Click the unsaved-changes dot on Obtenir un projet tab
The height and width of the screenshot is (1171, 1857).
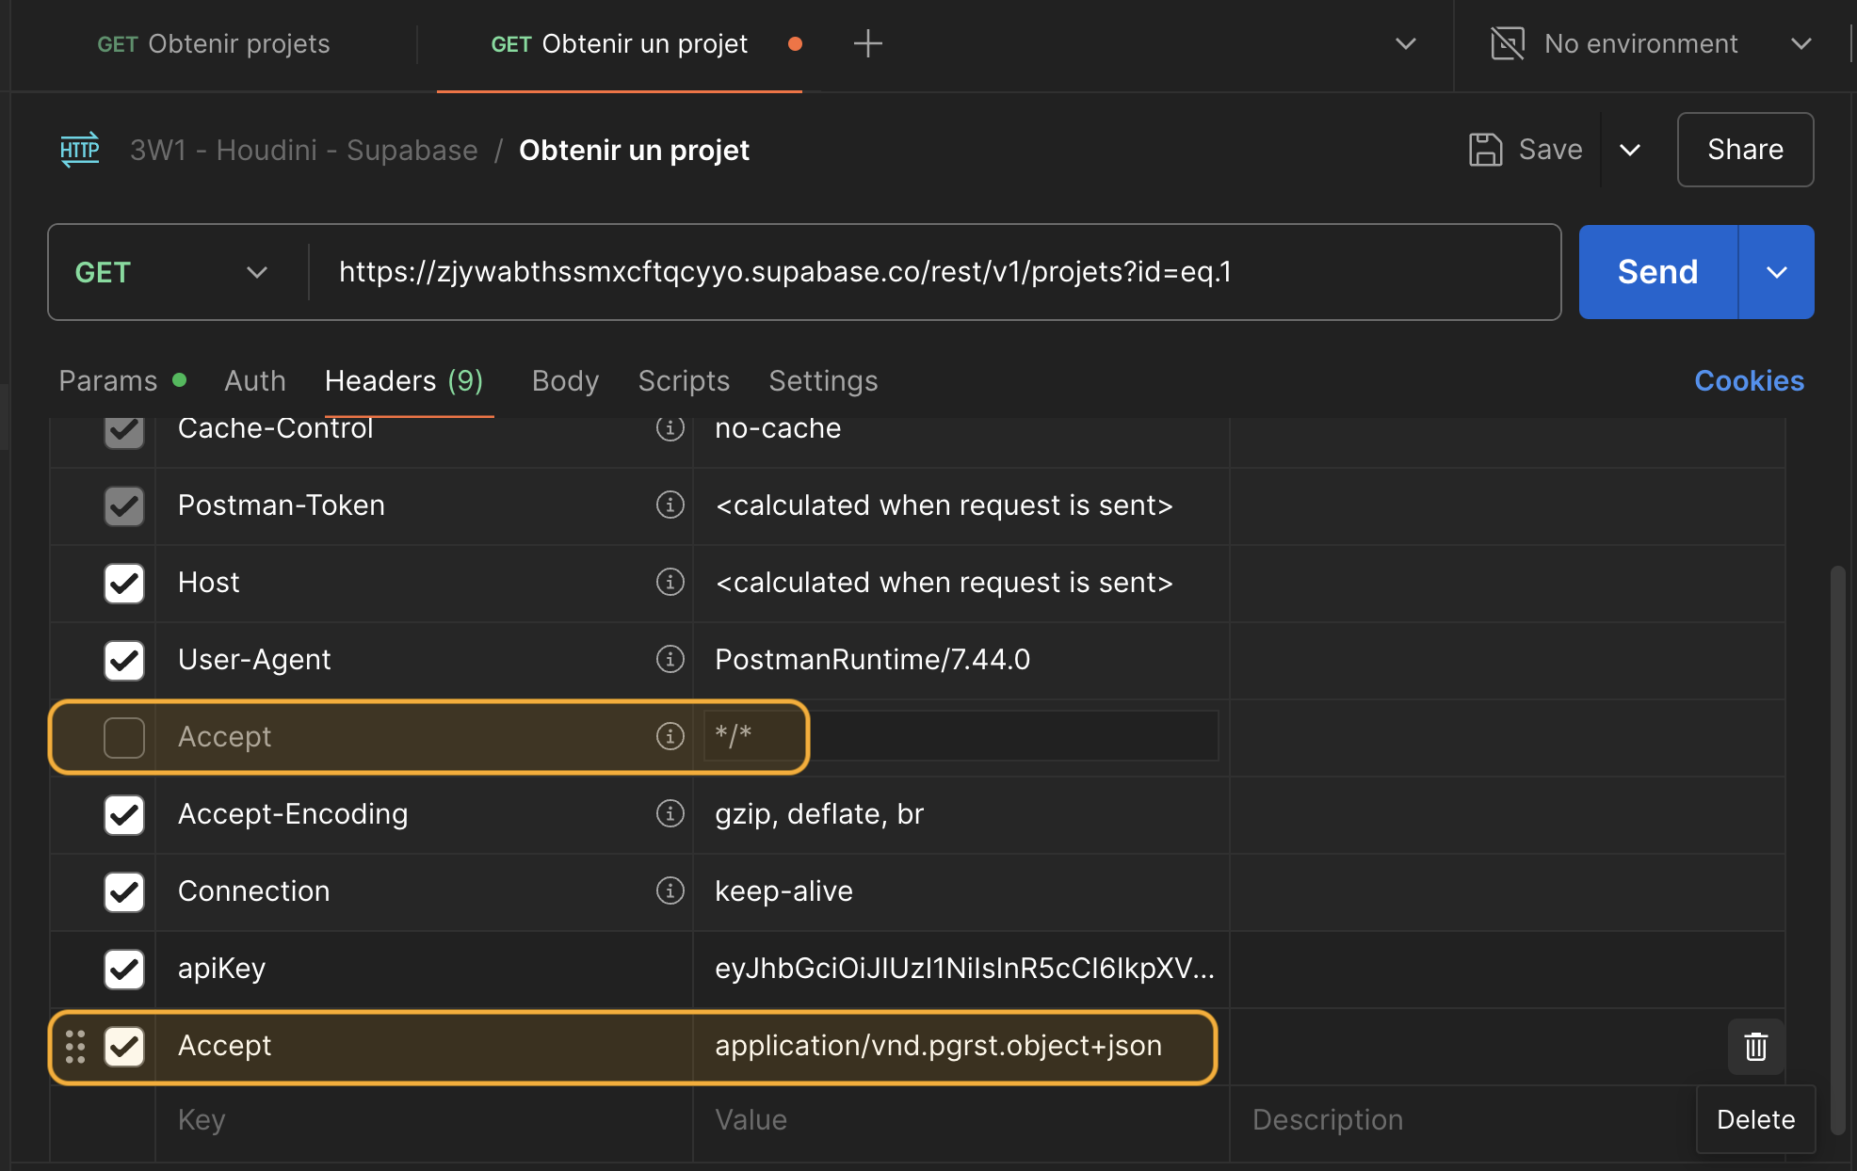pyautogui.click(x=795, y=43)
